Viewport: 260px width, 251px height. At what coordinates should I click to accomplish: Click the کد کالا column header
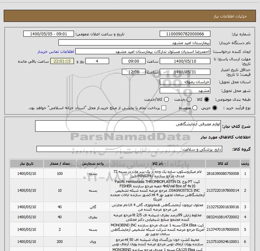click(x=223, y=163)
